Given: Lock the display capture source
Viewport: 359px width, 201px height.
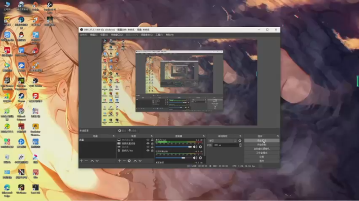Looking at the screenshot, I should (152, 140).
